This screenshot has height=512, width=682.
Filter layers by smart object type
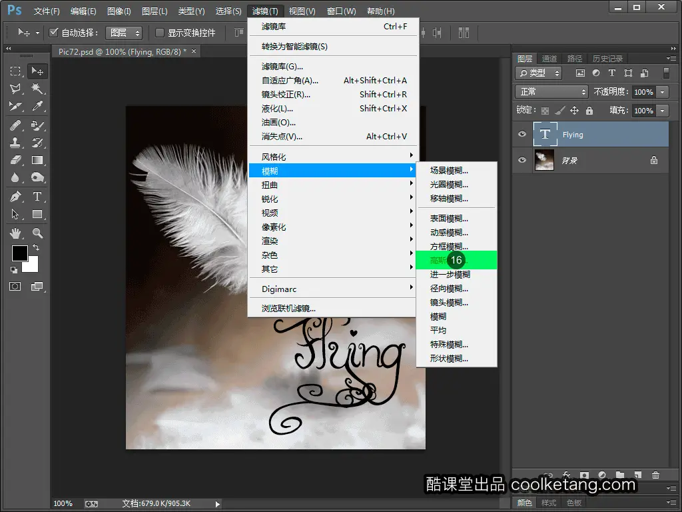tap(644, 73)
